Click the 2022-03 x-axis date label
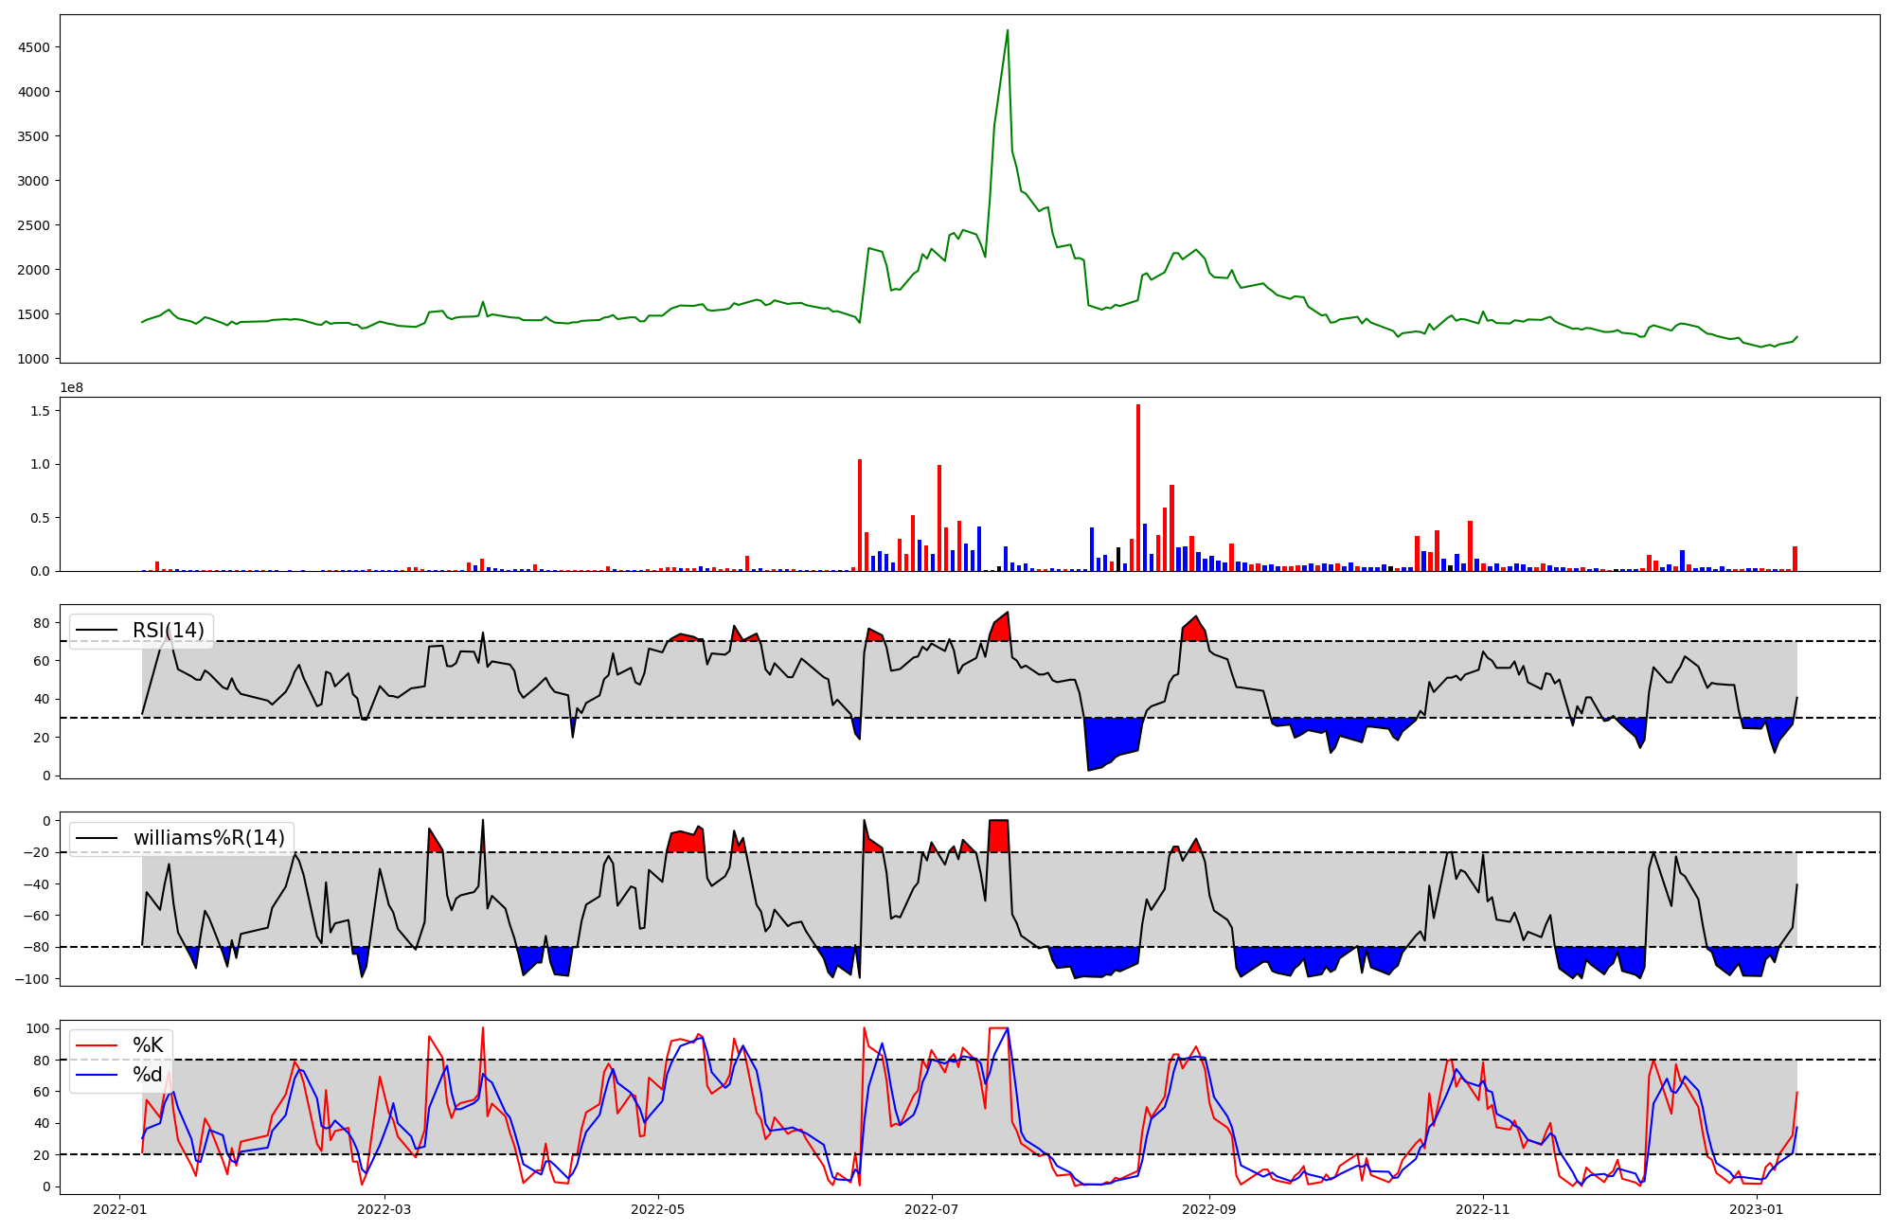 click(384, 1209)
